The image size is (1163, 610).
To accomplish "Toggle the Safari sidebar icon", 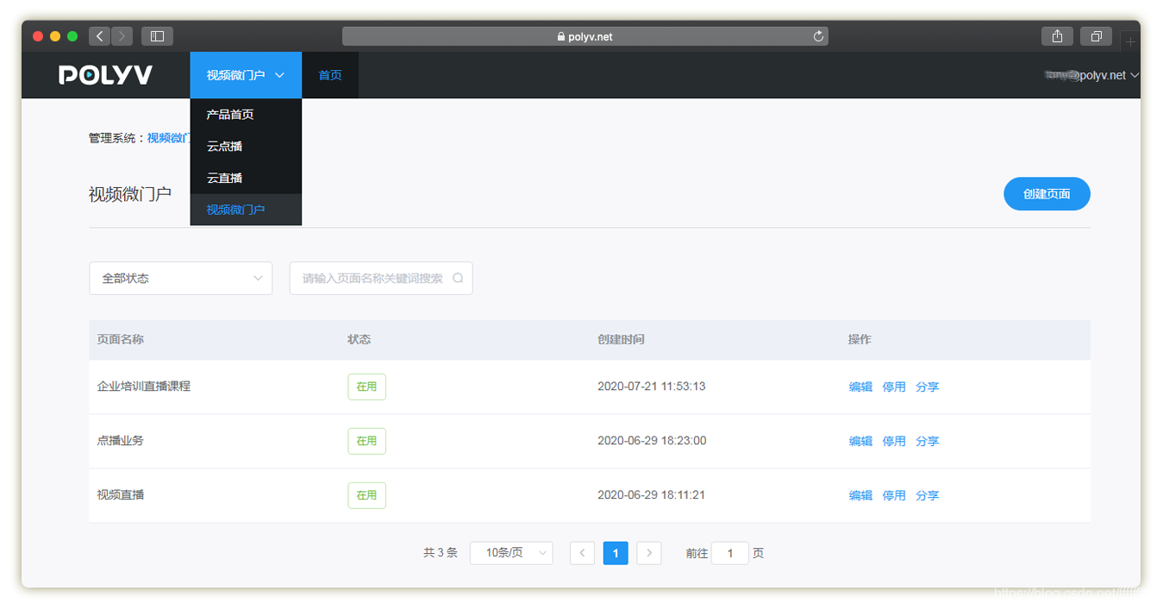I will tap(157, 36).
